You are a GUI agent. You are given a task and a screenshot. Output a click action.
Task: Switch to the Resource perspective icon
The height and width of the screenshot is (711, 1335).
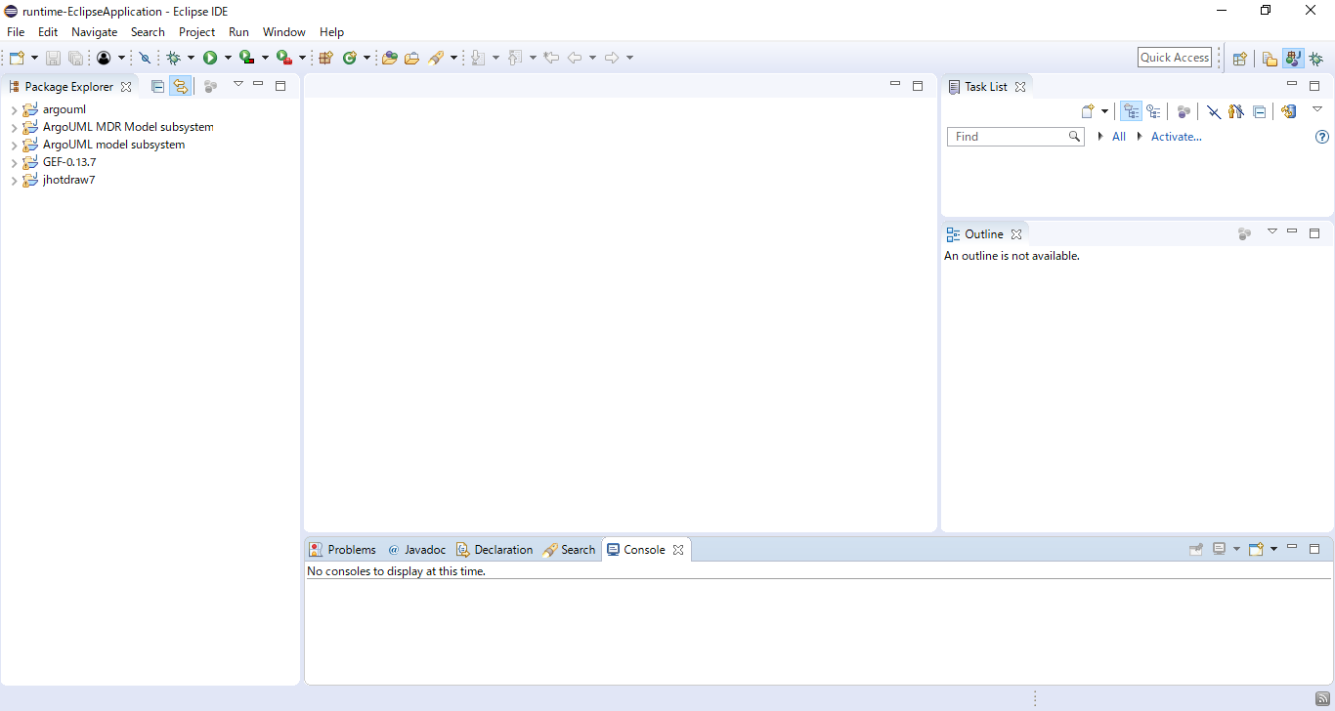[1270, 58]
